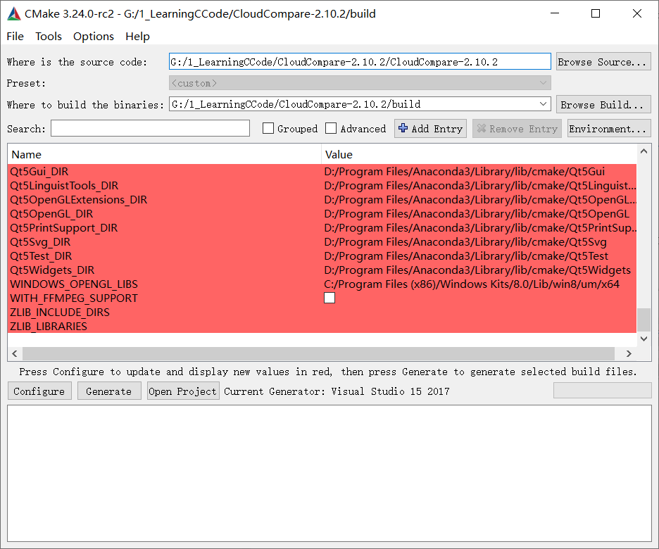Image resolution: width=659 pixels, height=549 pixels.
Task: Enable the Grouped checkbox
Action: (x=268, y=128)
